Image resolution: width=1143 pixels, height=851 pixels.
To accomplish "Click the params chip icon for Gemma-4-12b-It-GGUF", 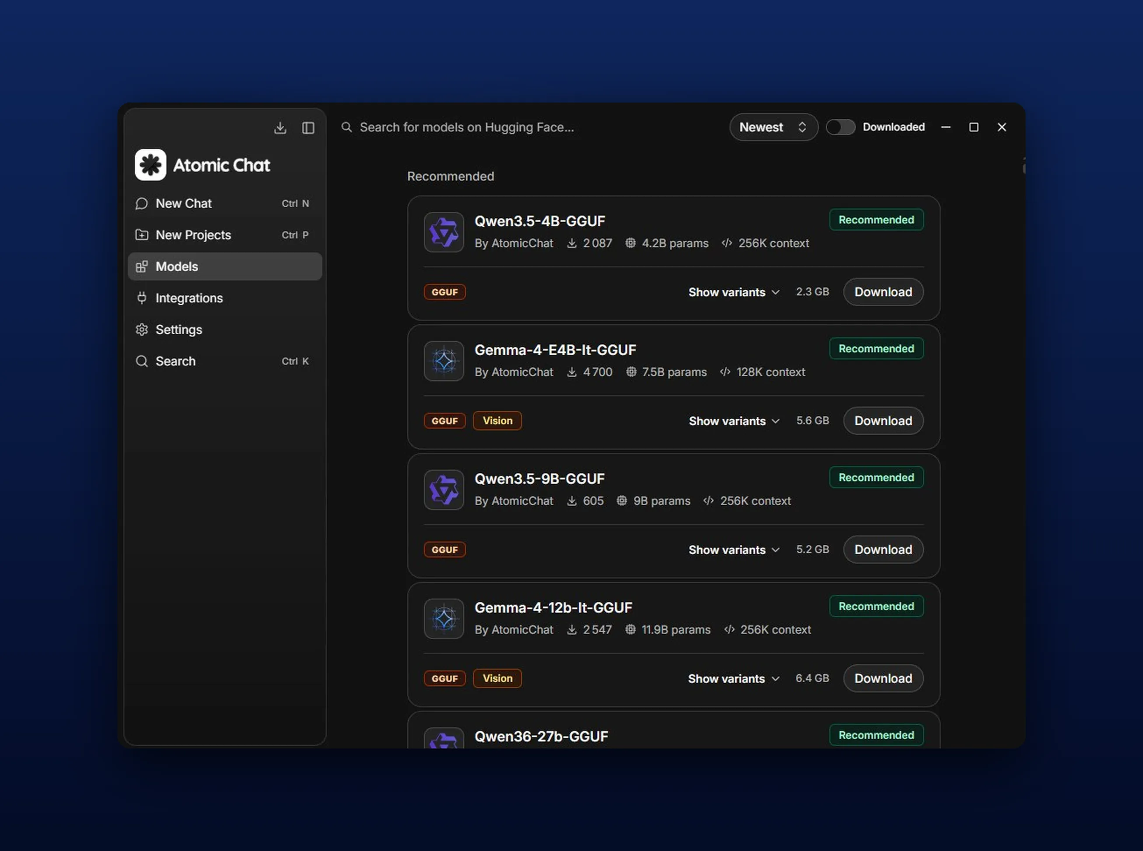I will pos(630,630).
